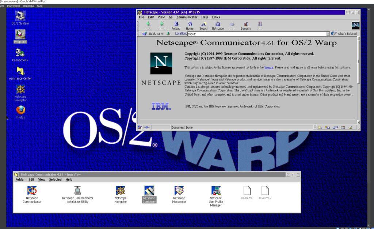Click the Netscape page scrollbar down arrow

[358, 122]
